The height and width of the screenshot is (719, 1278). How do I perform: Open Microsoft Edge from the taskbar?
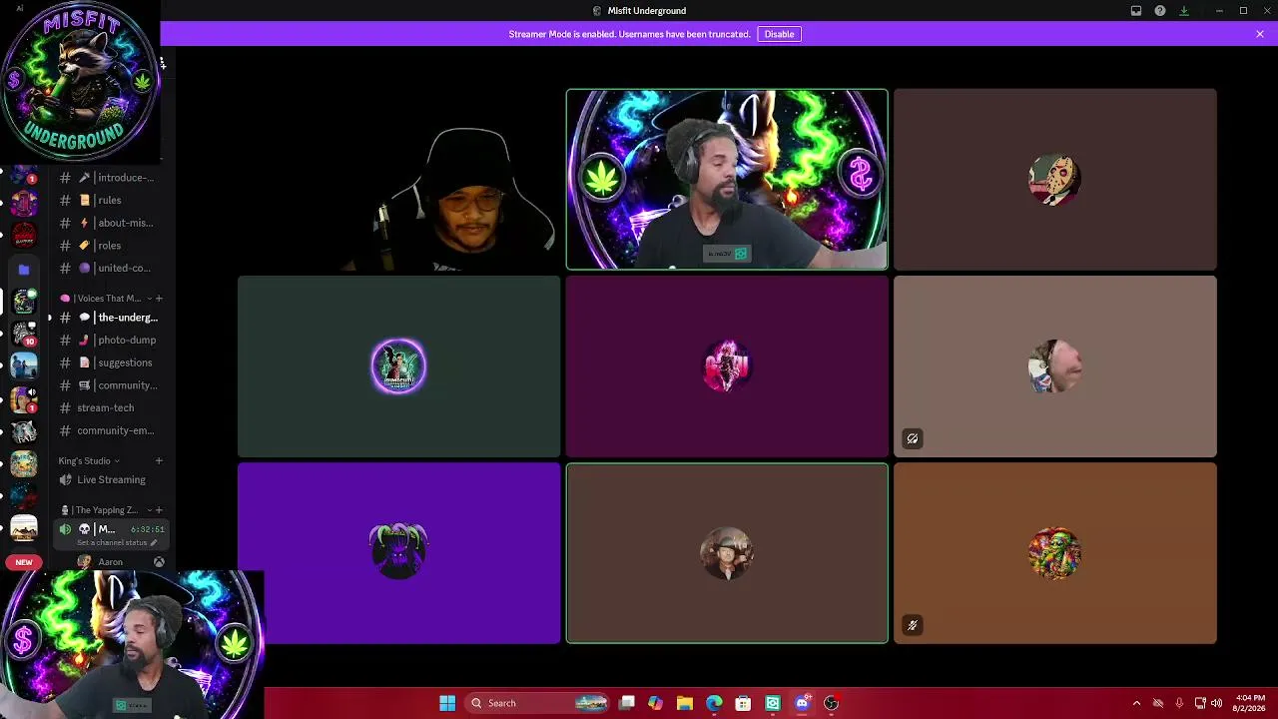coord(714,703)
